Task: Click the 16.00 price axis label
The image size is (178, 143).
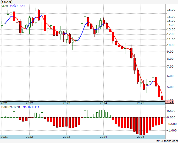Action: pyautogui.click(x=171, y=17)
